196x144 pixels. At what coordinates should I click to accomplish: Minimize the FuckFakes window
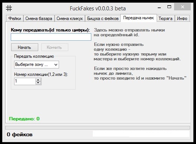pyautogui.click(x=159, y=7)
